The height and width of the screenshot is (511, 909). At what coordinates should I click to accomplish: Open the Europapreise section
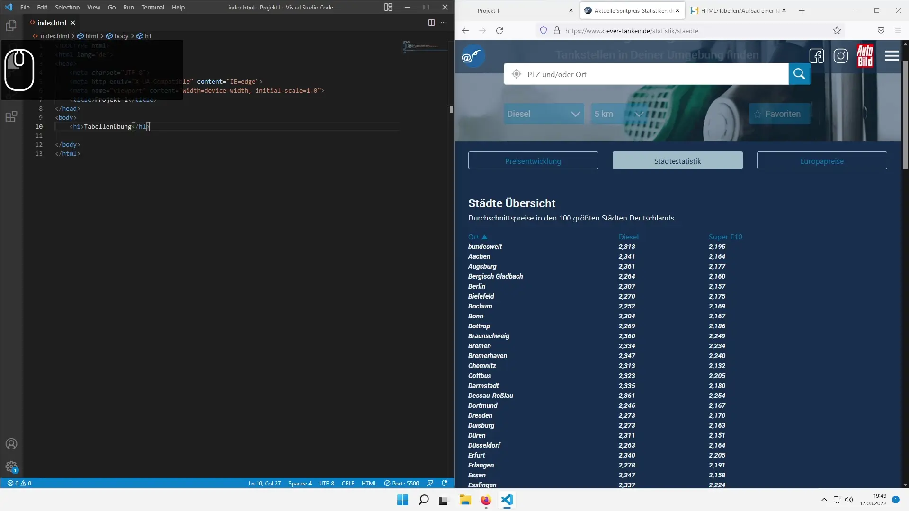(821, 161)
